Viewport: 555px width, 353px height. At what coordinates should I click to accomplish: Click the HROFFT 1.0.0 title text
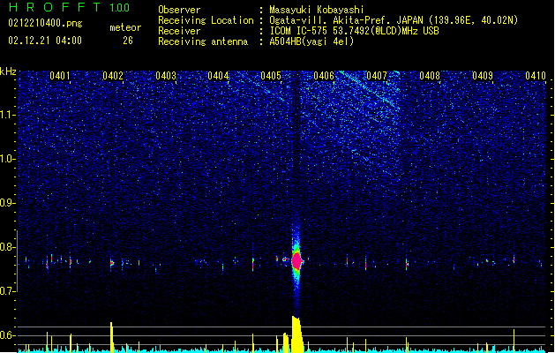[x=69, y=7]
